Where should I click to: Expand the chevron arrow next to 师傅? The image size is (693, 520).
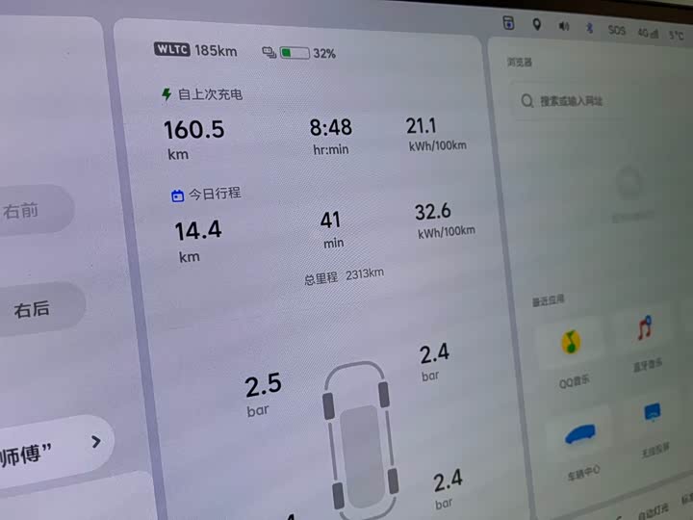click(x=95, y=442)
